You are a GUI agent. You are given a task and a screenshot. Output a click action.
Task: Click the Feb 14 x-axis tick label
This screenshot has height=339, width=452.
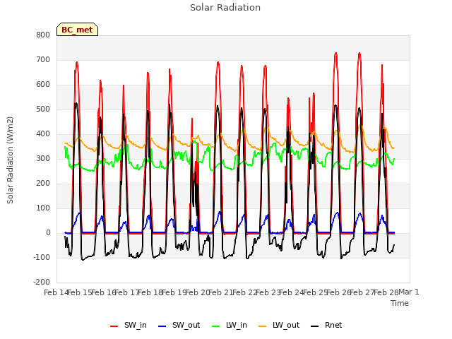(x=56, y=292)
